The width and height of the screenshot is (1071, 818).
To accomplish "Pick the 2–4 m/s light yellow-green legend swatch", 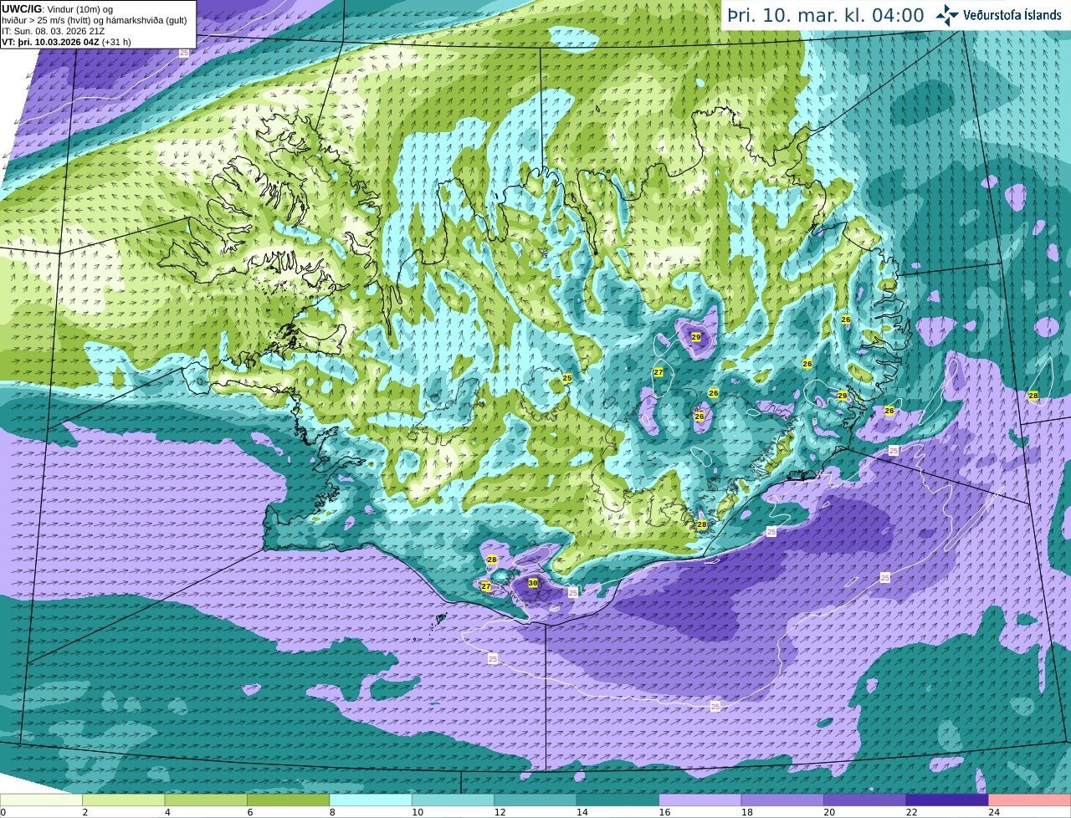I will 124,800.
